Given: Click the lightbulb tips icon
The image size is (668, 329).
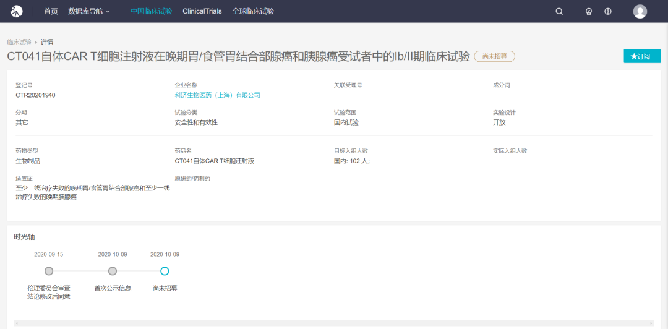Looking at the screenshot, I should 589,12.
